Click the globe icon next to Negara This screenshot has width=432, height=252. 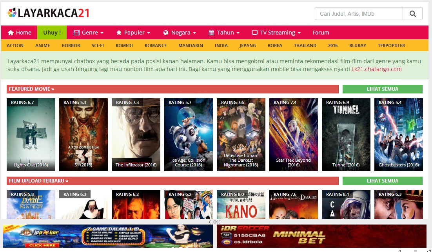(x=166, y=33)
